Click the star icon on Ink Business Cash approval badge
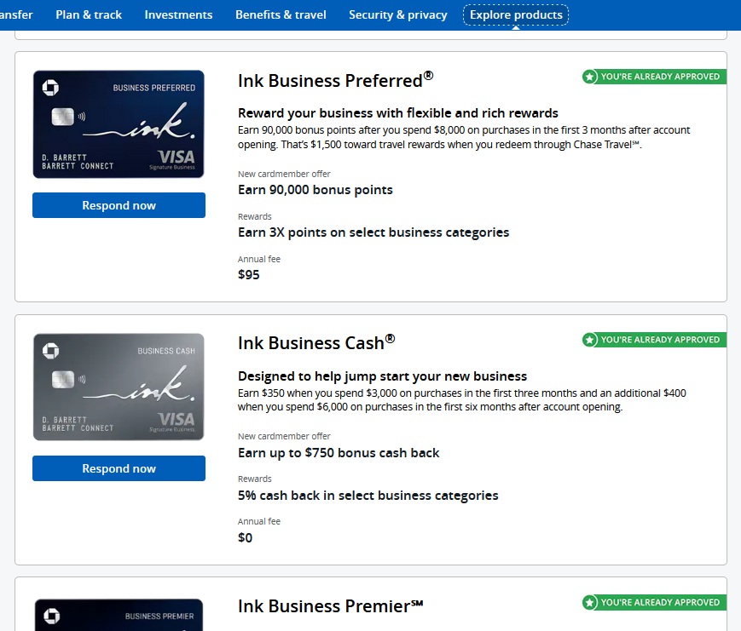Viewport: 741px width, 631px height. 589,339
